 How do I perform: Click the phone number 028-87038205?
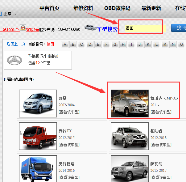pyautogui.click(x=68, y=30)
